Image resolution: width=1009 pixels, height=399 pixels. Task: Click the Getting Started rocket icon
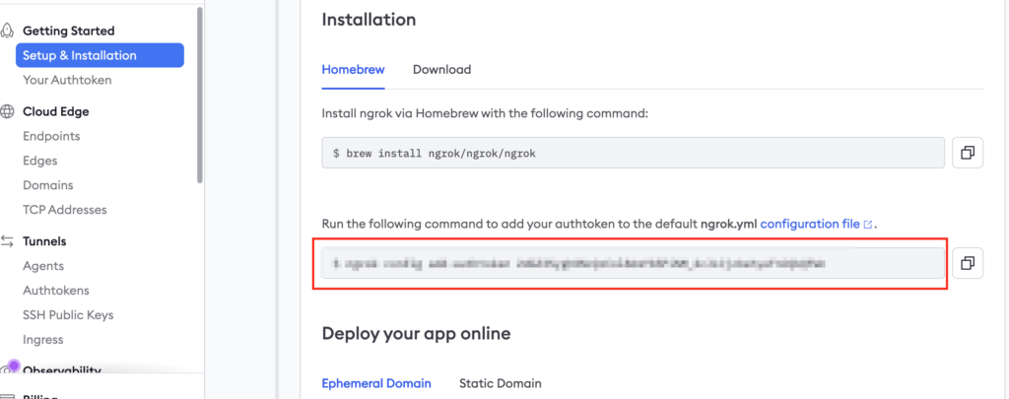pos(7,31)
